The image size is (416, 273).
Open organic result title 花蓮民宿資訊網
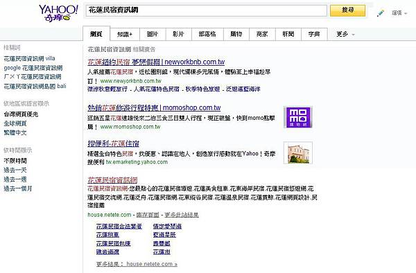pyautogui.click(x=112, y=180)
